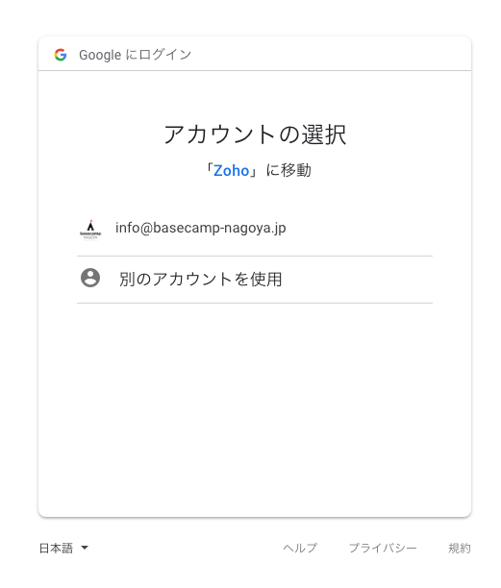Click the Google G logo
Screen dimensions: 501x588
tap(61, 55)
